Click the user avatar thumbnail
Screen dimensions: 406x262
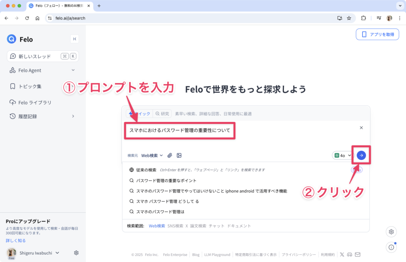tap(11, 252)
